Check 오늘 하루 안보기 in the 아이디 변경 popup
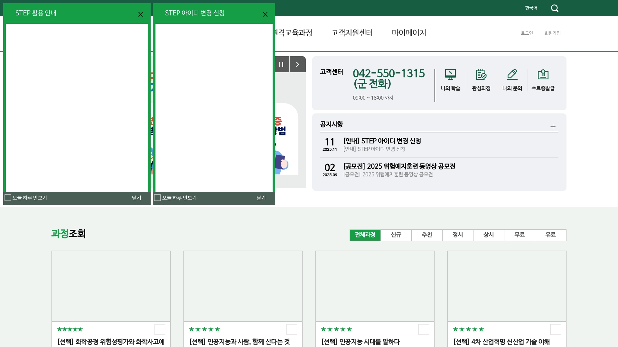The height and width of the screenshot is (347, 618). click(x=157, y=198)
